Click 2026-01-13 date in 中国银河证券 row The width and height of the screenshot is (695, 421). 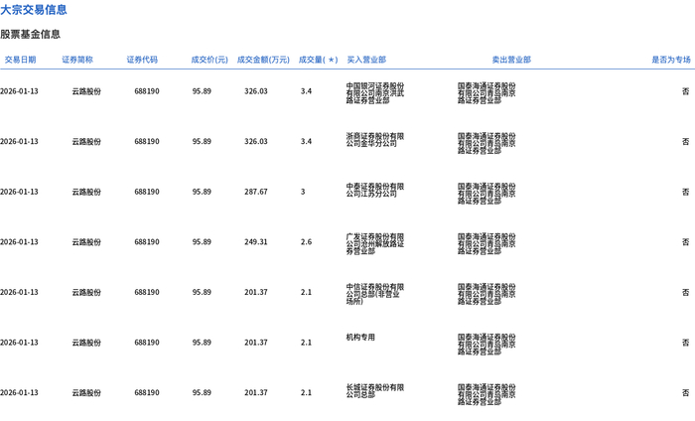tap(19, 91)
